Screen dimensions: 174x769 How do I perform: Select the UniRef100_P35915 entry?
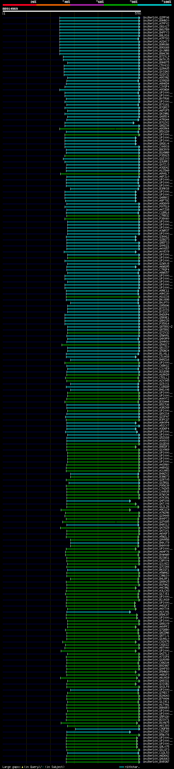click(x=156, y=155)
